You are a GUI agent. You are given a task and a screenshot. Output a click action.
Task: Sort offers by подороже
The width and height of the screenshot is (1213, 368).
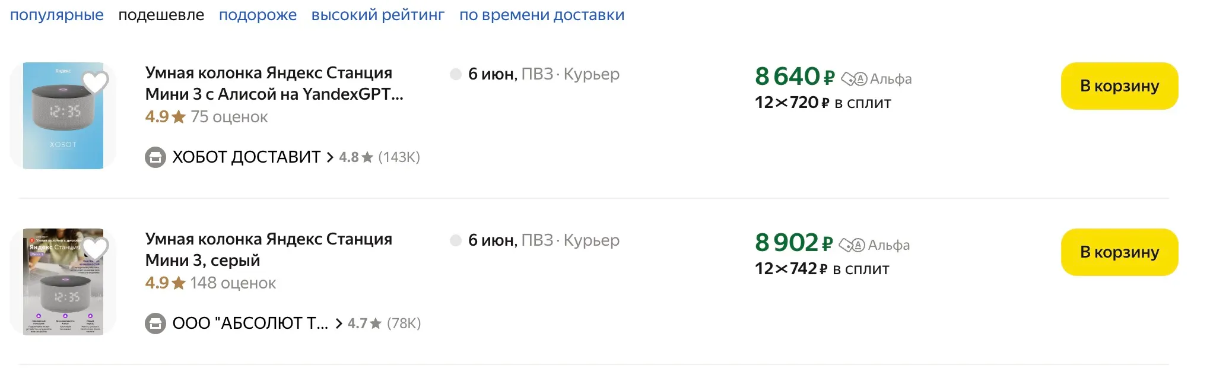coord(258,15)
